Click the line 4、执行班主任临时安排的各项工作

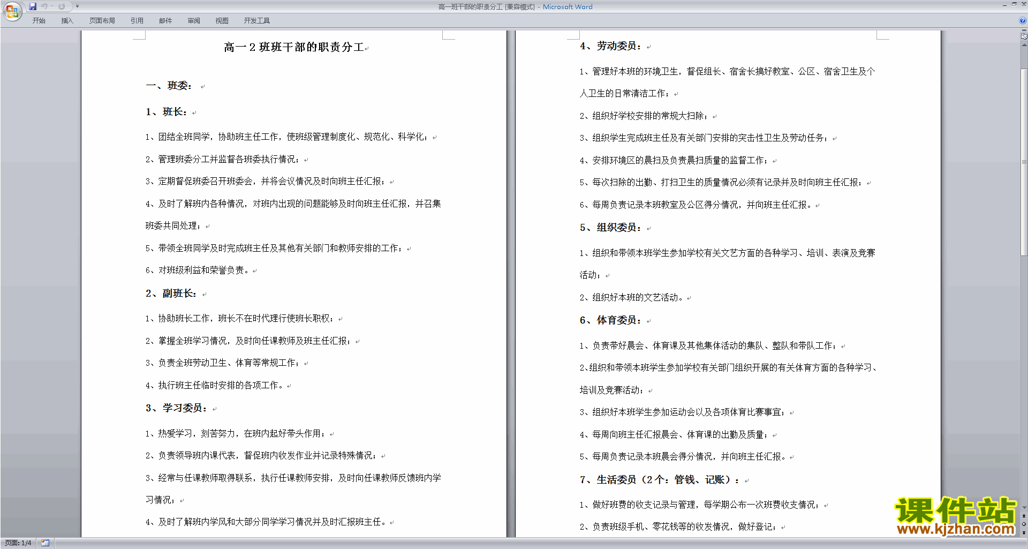[x=215, y=386]
